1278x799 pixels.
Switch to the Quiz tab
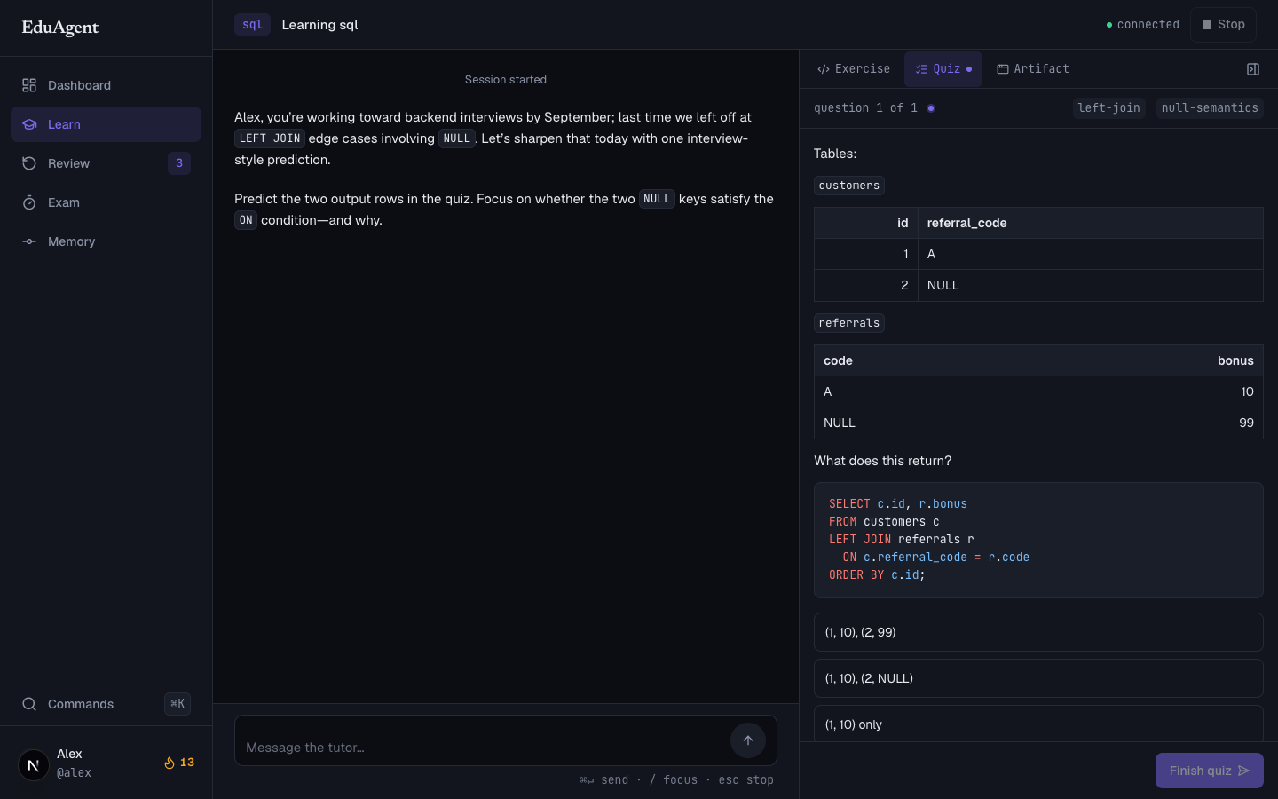943,69
